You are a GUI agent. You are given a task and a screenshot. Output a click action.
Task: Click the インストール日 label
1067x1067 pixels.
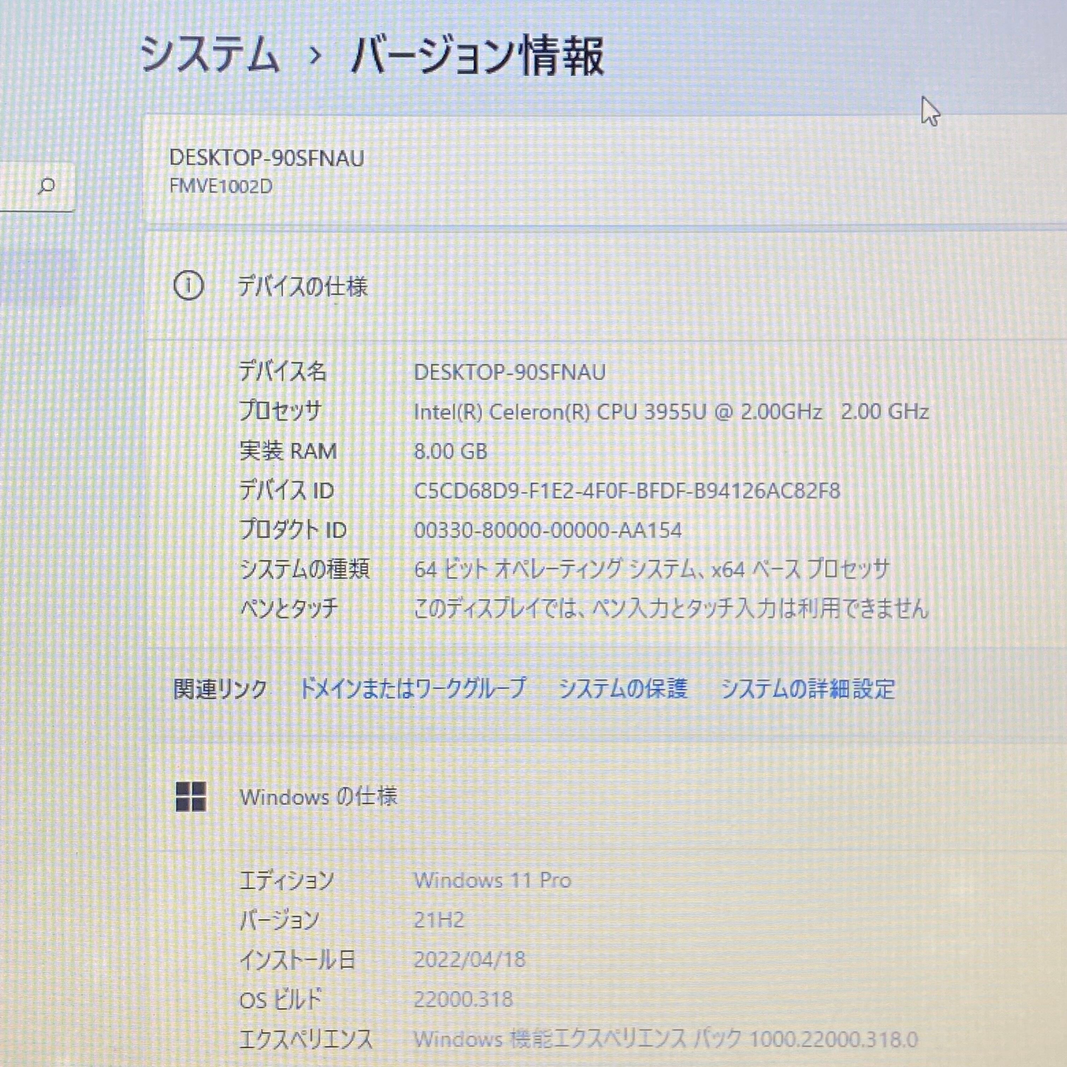click(297, 959)
